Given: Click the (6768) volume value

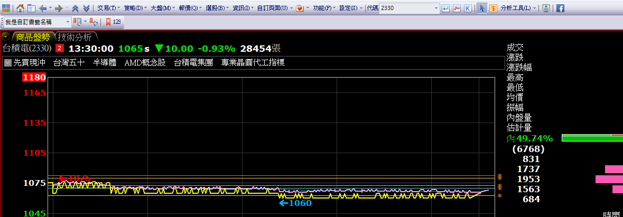Looking at the screenshot, I should [x=528, y=149].
